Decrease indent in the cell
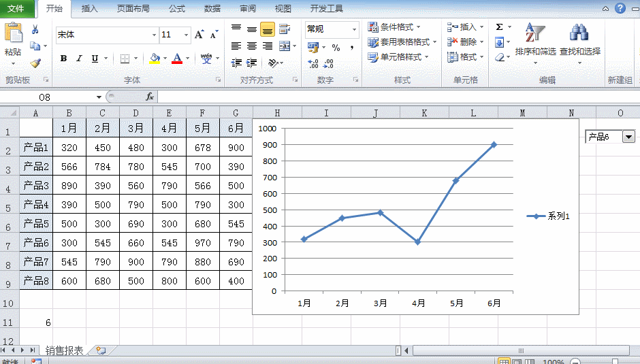The height and width of the screenshot is (364, 640). (236, 63)
